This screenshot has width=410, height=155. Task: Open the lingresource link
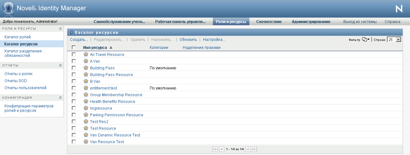click(x=101, y=108)
